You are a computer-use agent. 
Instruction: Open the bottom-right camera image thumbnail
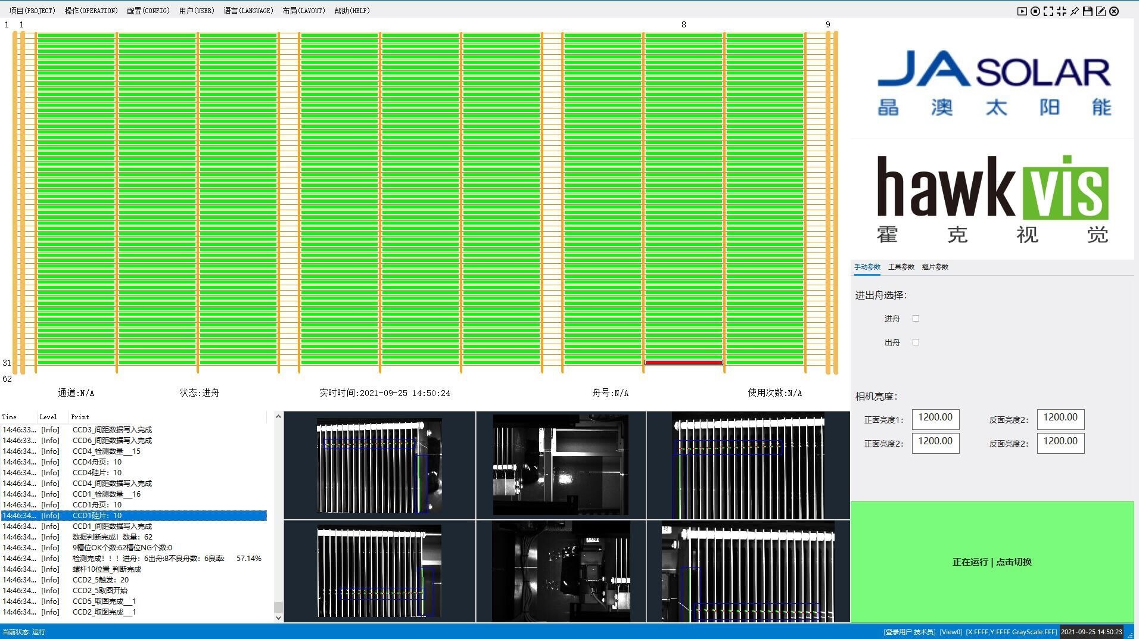pyautogui.click(x=748, y=571)
